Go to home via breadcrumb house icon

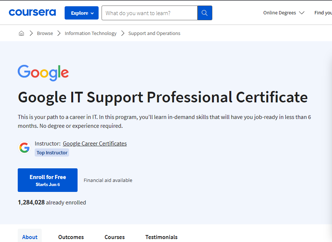tap(21, 34)
